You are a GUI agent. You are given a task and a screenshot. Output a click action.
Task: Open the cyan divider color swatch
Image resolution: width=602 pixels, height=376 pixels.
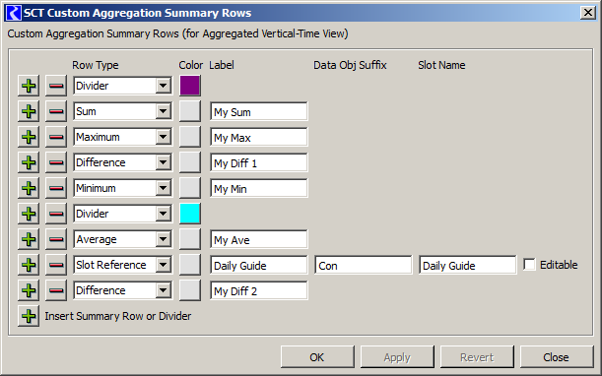coord(189,214)
